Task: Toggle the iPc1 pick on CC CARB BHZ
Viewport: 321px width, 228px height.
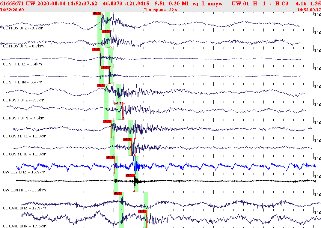Action: click(117, 193)
